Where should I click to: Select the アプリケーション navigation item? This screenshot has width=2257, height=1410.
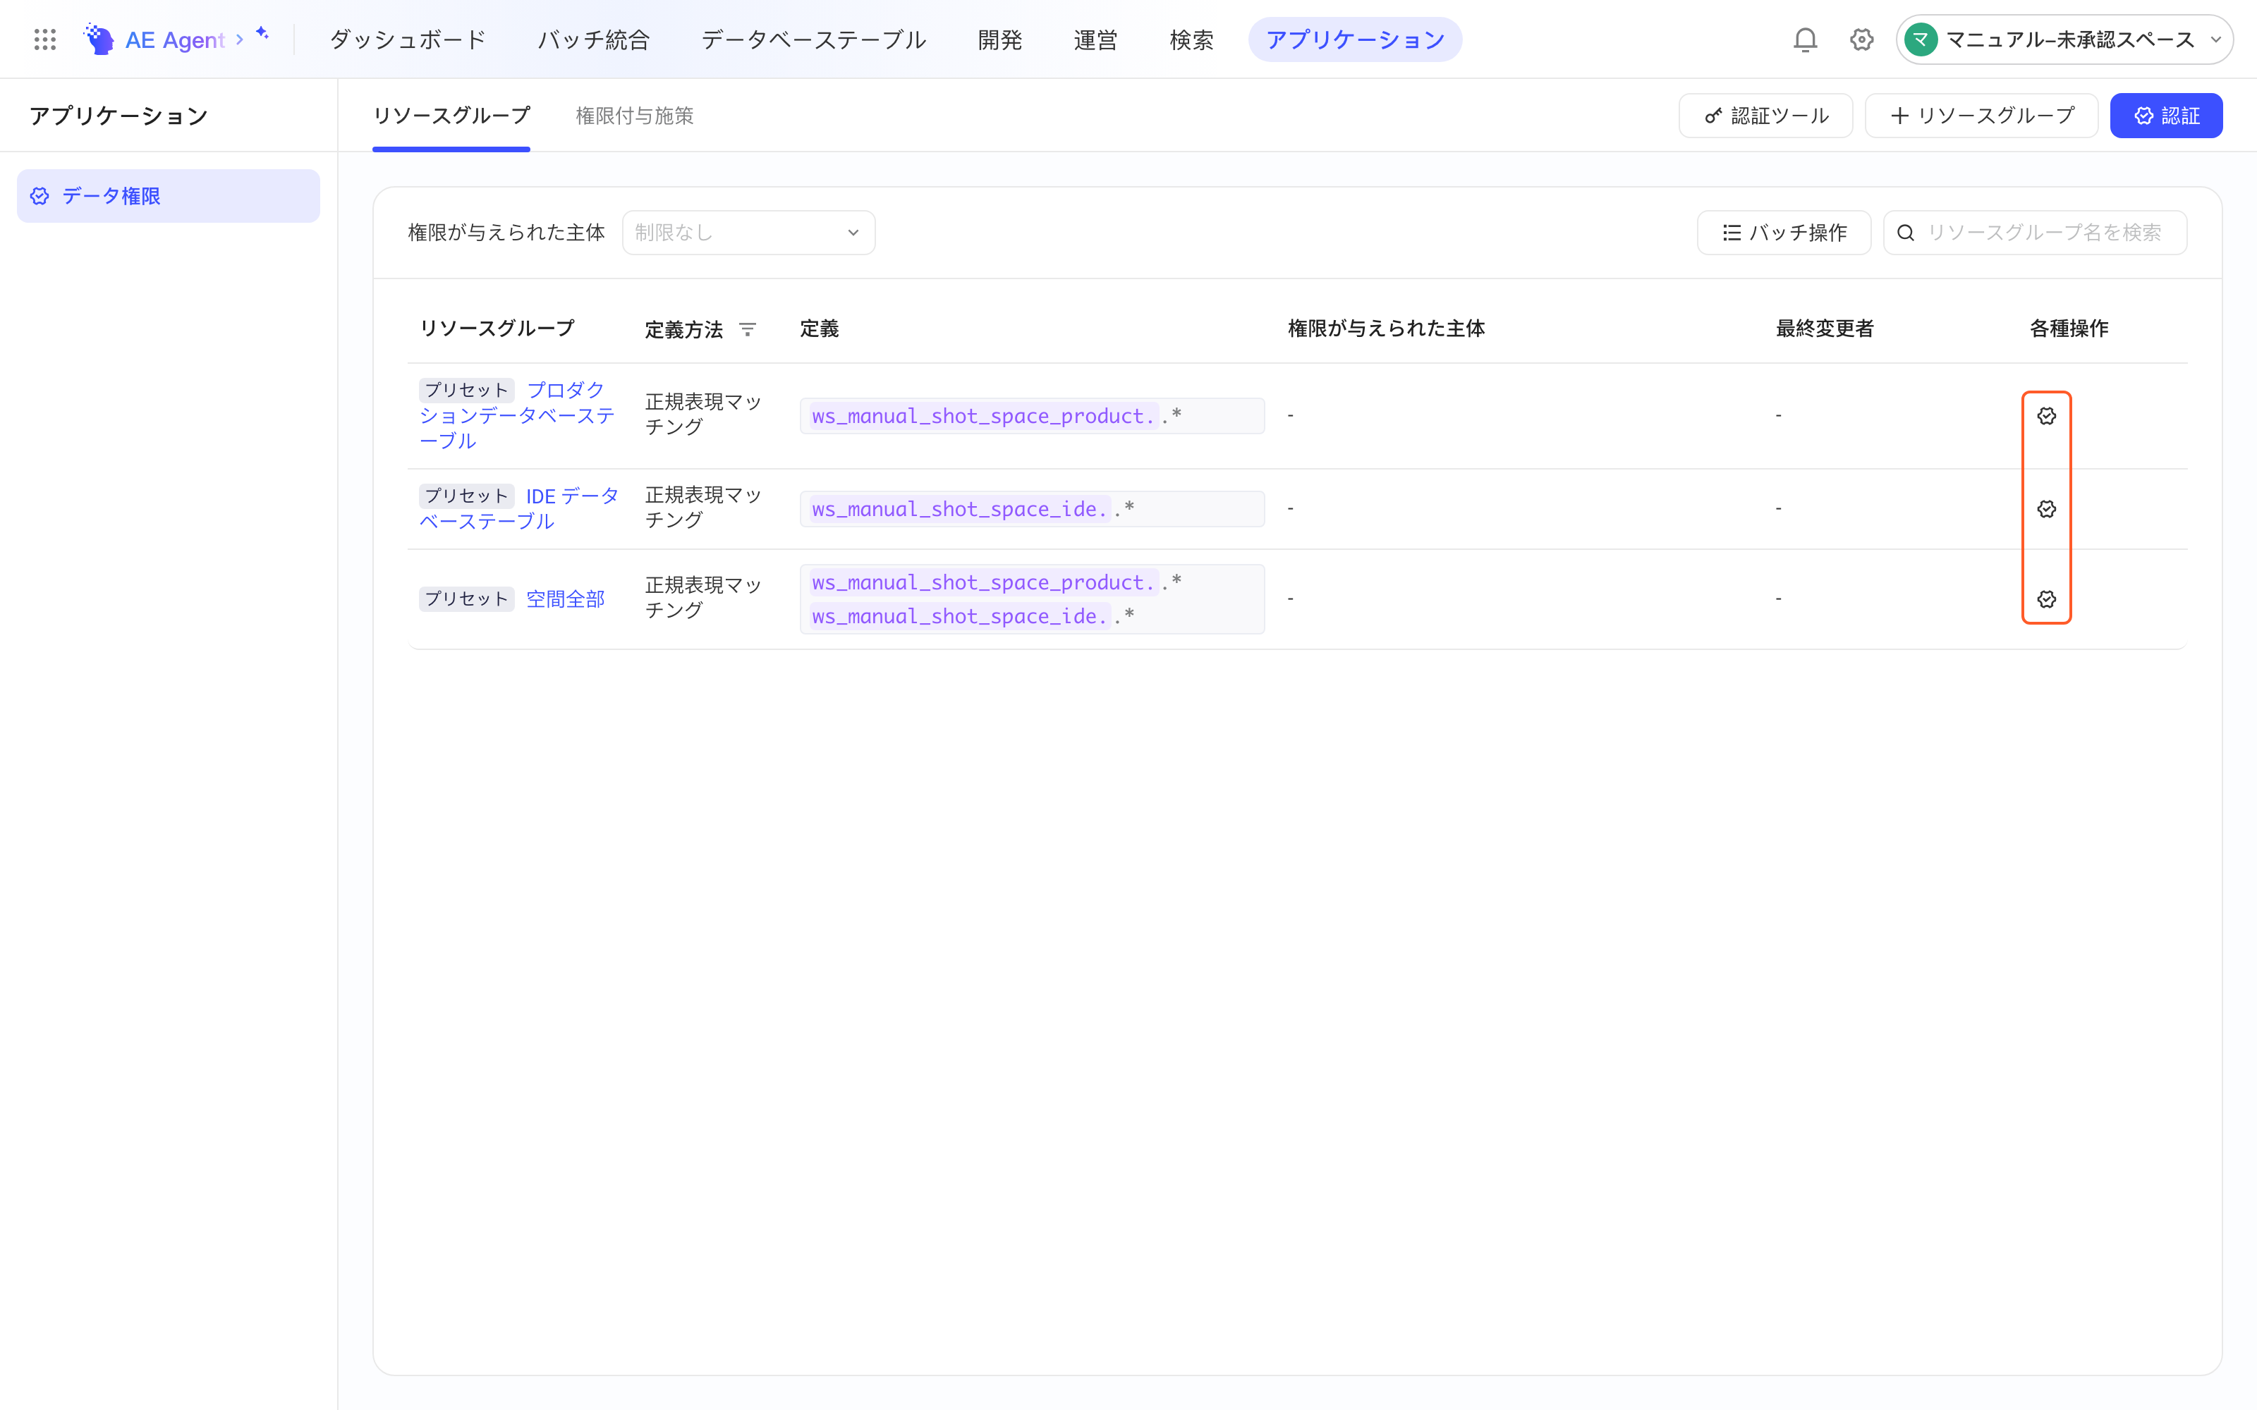tap(1355, 39)
